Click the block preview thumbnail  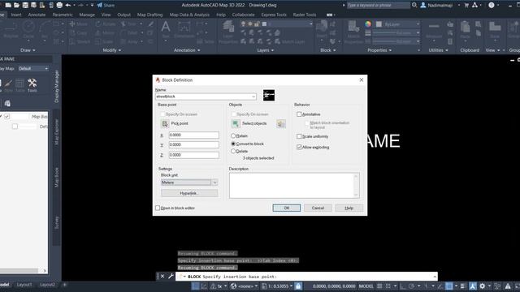[x=269, y=96]
